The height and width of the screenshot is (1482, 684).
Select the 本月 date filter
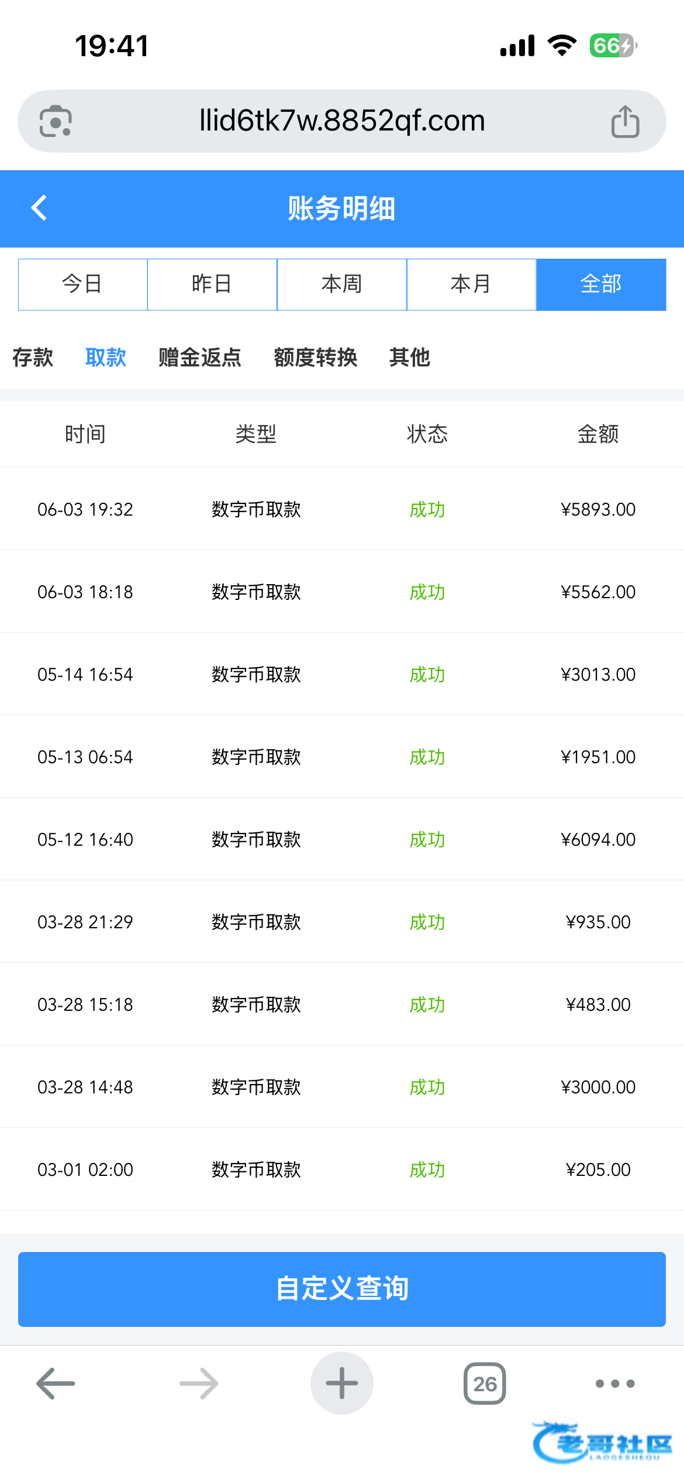(x=471, y=284)
